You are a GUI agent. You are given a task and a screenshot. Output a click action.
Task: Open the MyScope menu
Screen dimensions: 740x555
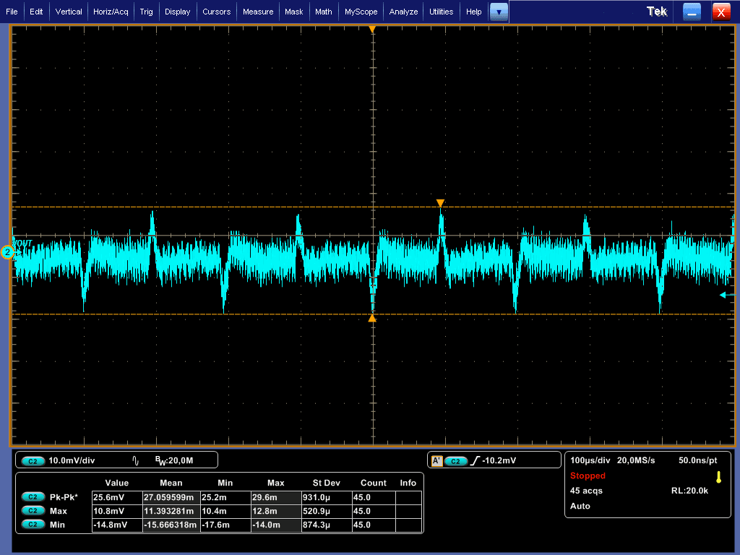(x=361, y=12)
